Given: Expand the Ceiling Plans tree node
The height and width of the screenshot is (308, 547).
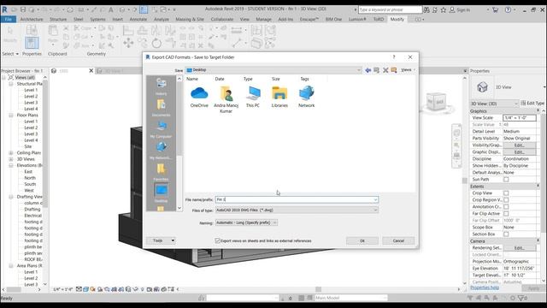Looking at the screenshot, I should (11, 152).
